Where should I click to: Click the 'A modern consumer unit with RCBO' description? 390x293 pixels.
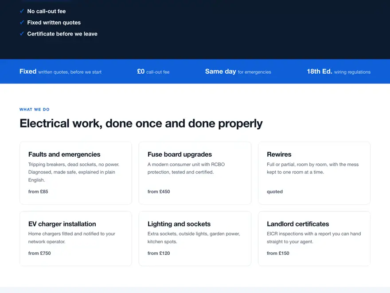186,168
